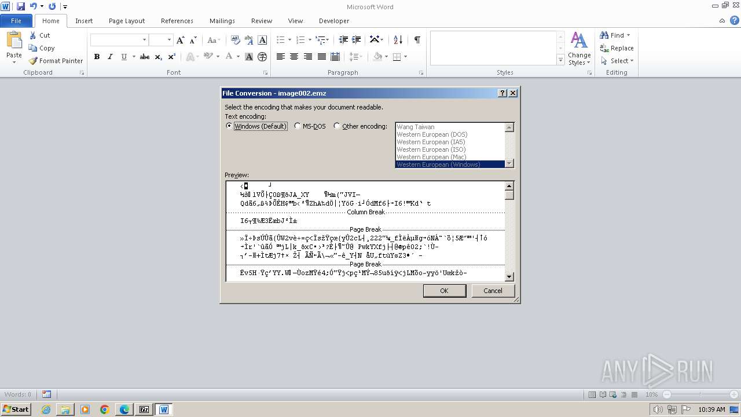Open the font size dropdown
This screenshot has height=417, width=741.
169,40
